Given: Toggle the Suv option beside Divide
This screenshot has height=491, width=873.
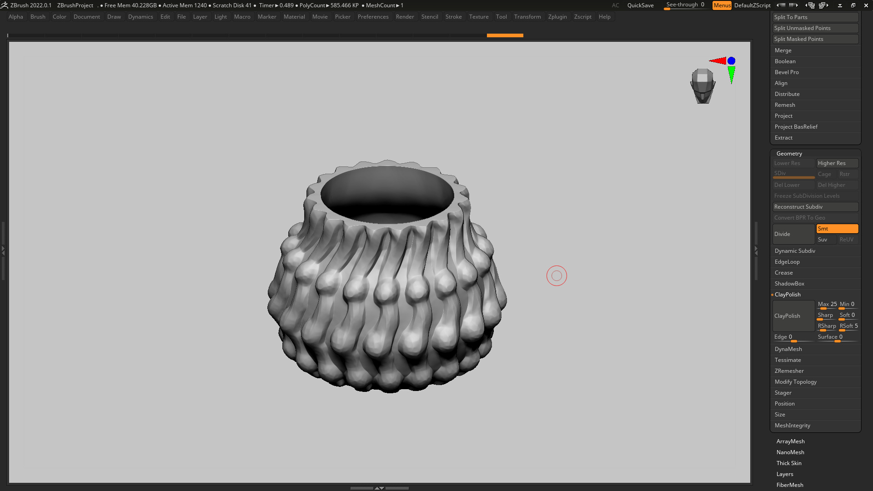Looking at the screenshot, I should 826,240.
